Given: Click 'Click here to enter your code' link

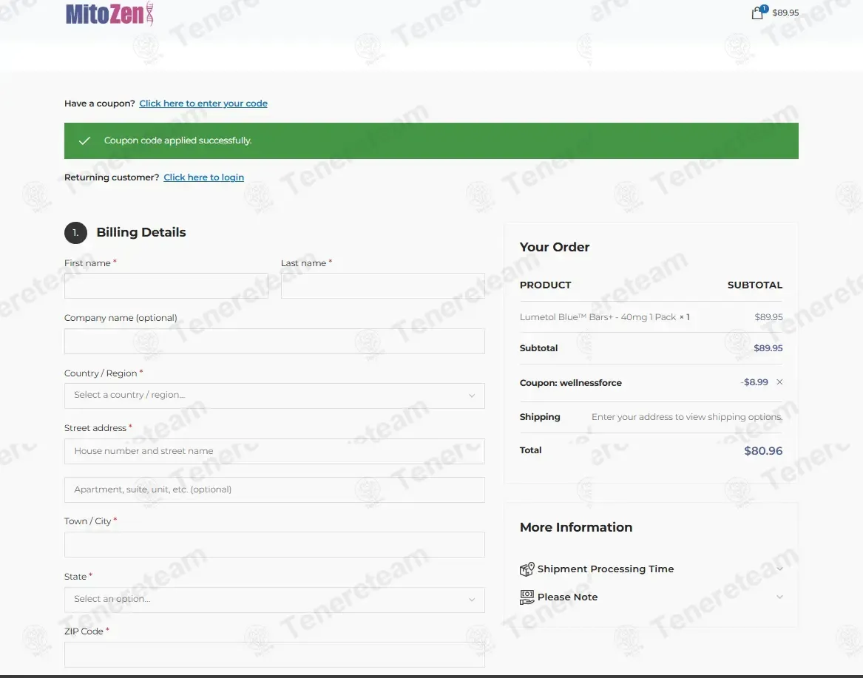Looking at the screenshot, I should 203,104.
